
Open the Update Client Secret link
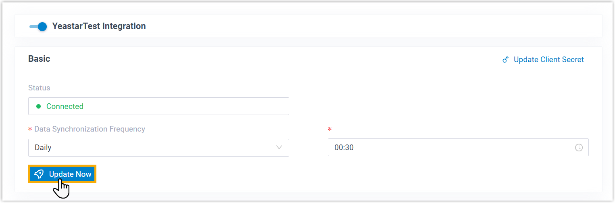tap(548, 60)
